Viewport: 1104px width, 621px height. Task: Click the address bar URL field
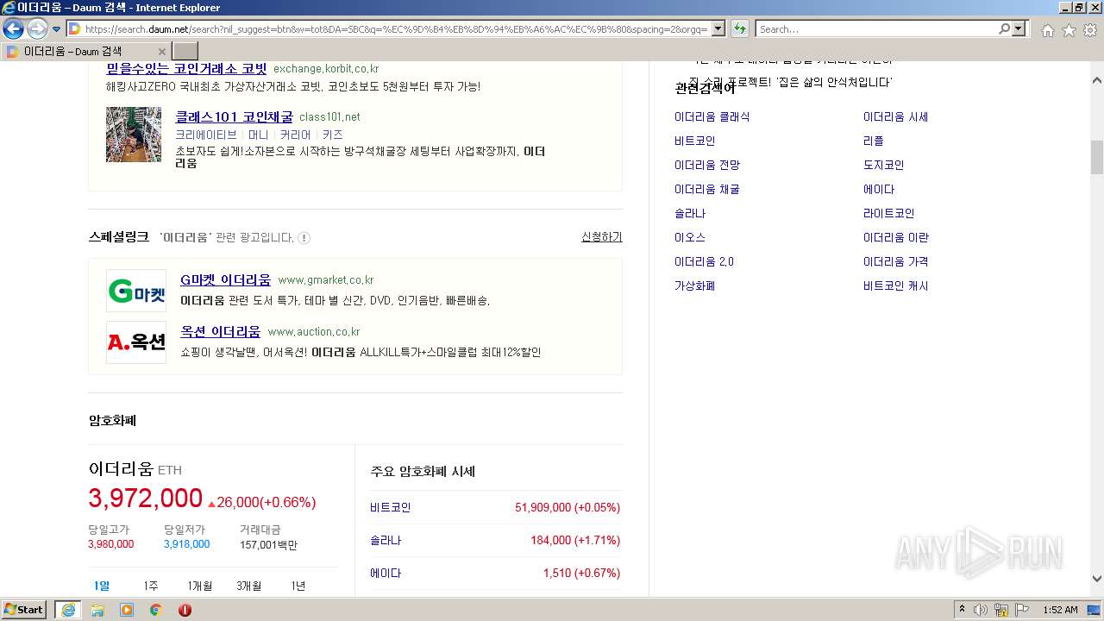point(396,29)
